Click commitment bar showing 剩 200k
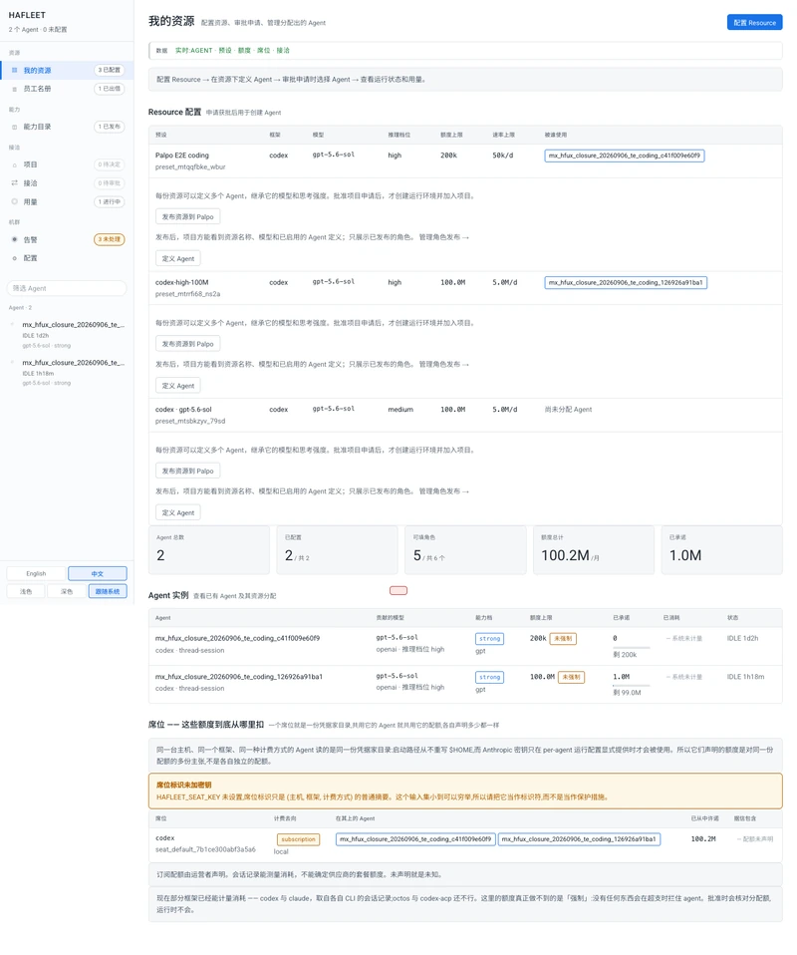 pyautogui.click(x=631, y=647)
